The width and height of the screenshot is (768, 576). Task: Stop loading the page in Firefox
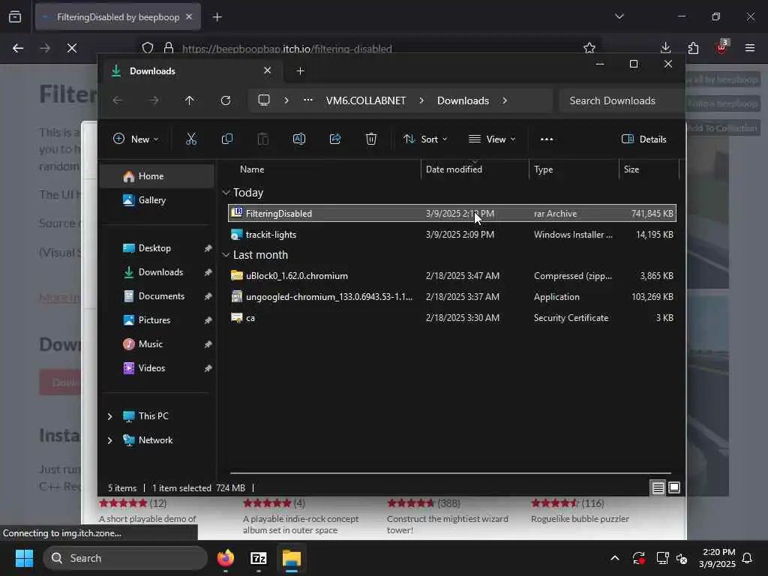72,48
